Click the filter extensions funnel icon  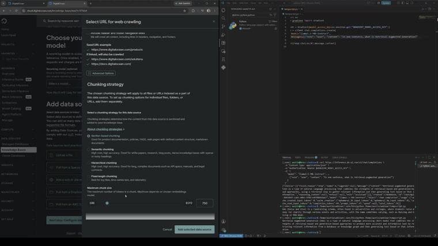[275, 15]
